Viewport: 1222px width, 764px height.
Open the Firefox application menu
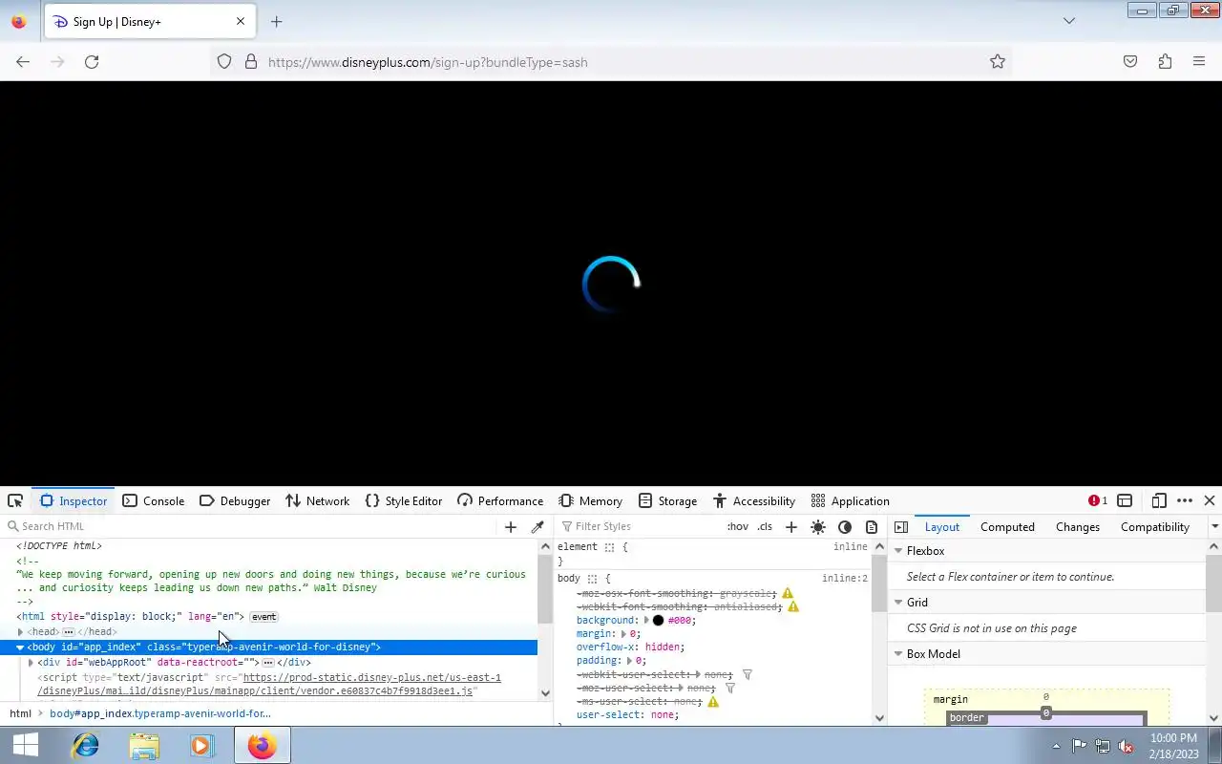1199,62
